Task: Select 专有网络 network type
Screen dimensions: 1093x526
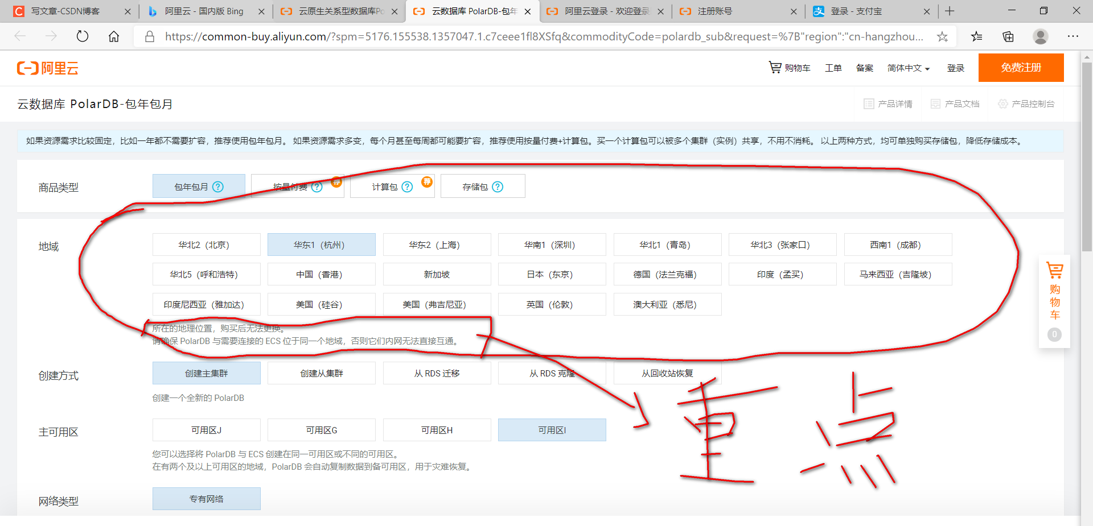Action: pyautogui.click(x=206, y=499)
